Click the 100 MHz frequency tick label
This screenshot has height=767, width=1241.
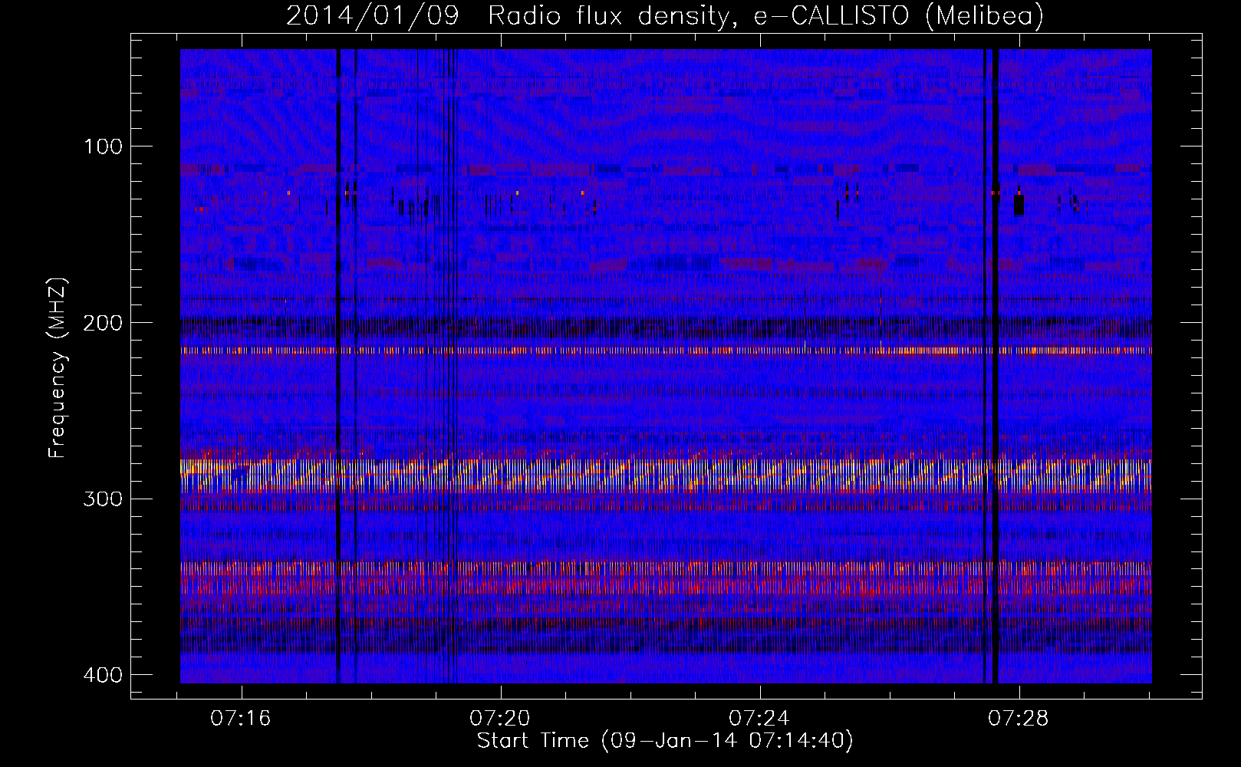(103, 146)
